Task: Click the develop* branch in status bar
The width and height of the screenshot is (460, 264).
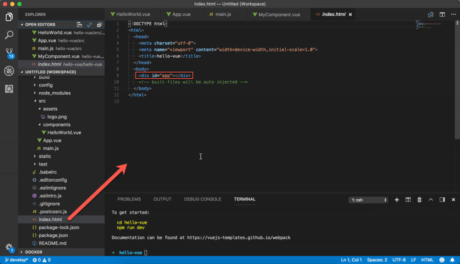Action: pos(17,260)
